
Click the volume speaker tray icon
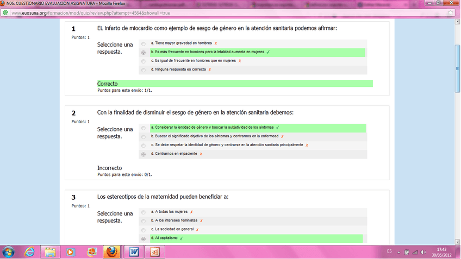(x=423, y=252)
